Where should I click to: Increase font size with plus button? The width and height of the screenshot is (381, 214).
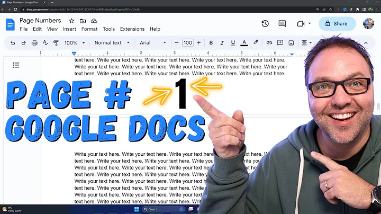pos(199,43)
